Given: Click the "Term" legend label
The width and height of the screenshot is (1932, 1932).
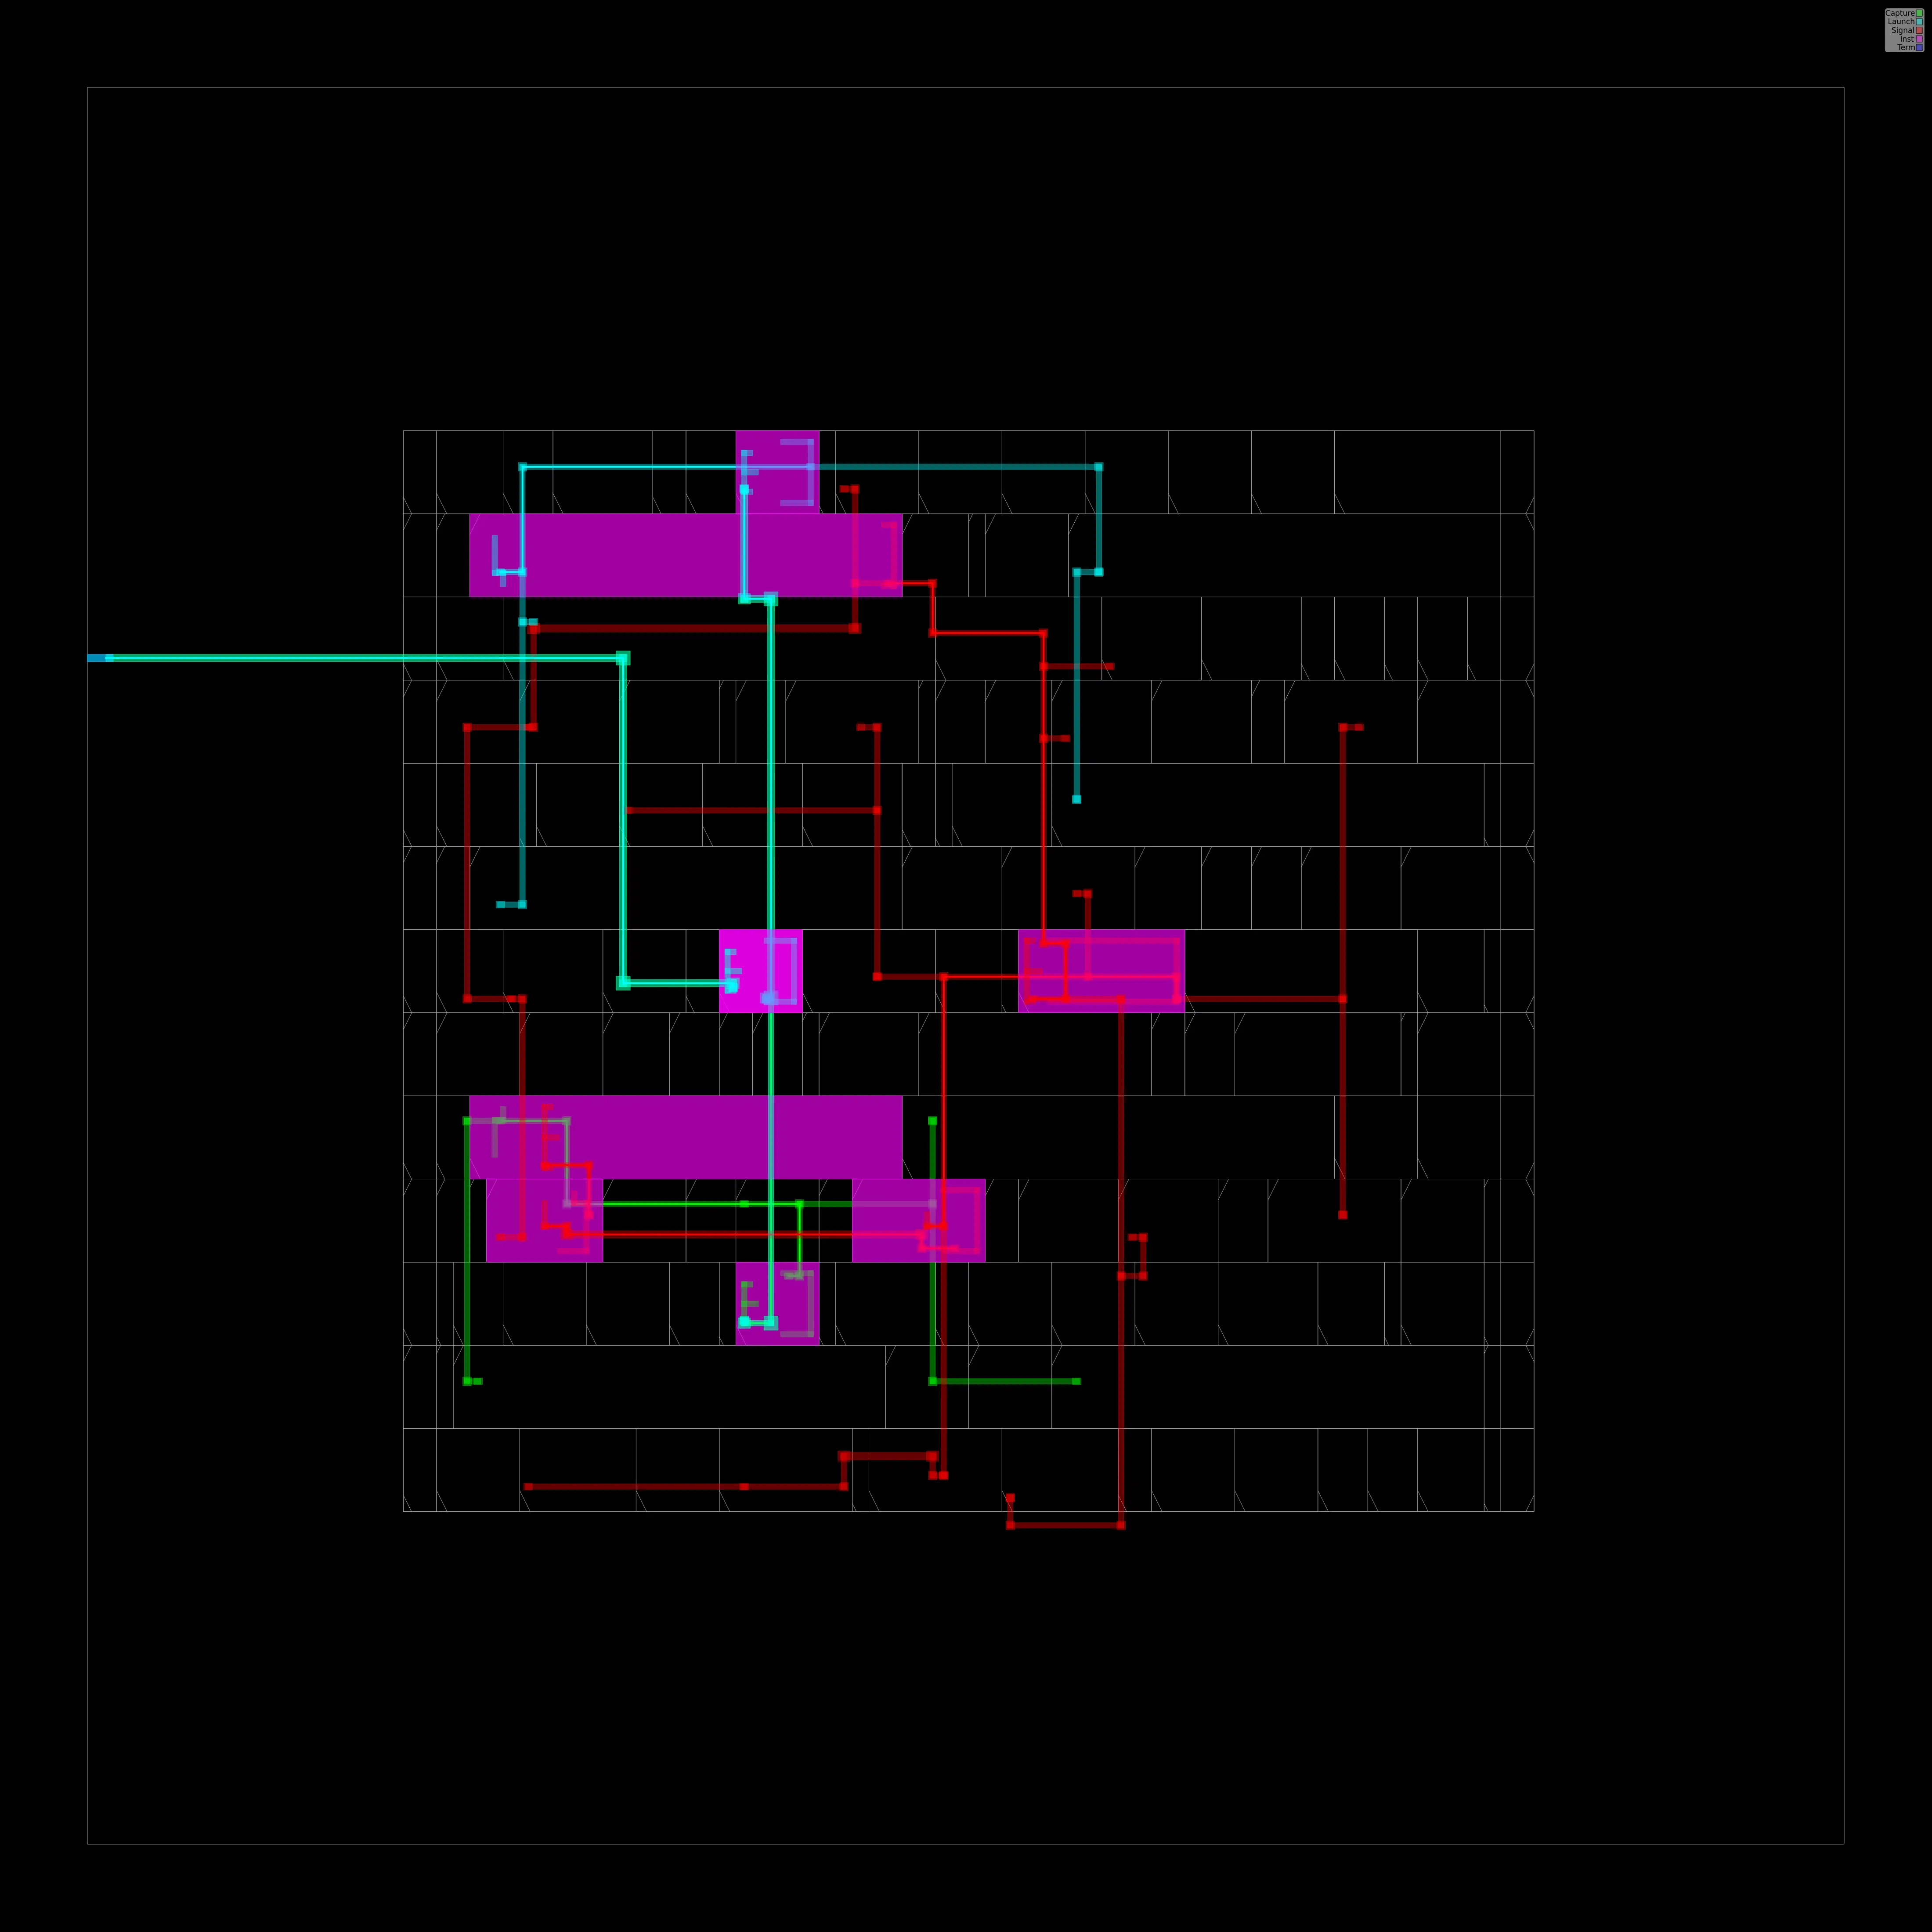Looking at the screenshot, I should (x=1906, y=47).
